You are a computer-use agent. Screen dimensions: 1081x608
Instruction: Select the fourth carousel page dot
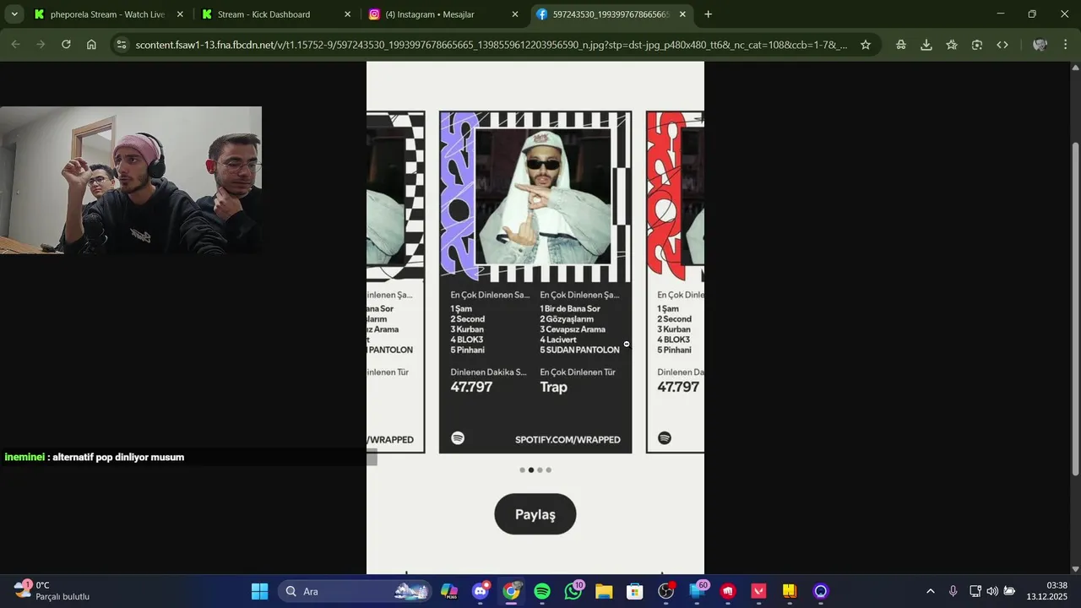pos(549,470)
